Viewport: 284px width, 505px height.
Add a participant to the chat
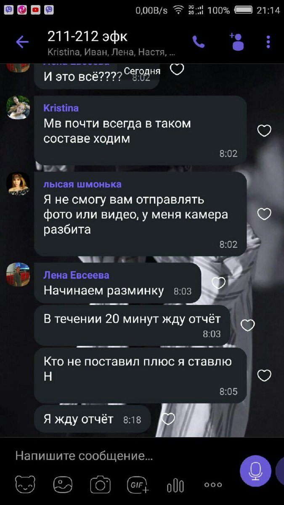point(236,41)
